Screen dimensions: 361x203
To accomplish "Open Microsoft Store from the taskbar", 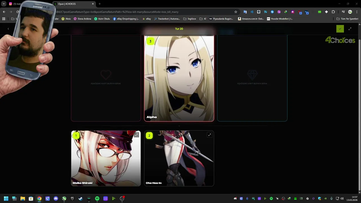I will click(31, 198).
